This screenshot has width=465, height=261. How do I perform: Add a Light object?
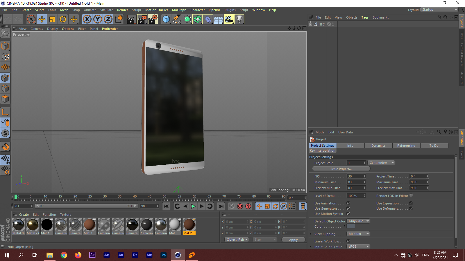pyautogui.click(x=239, y=19)
